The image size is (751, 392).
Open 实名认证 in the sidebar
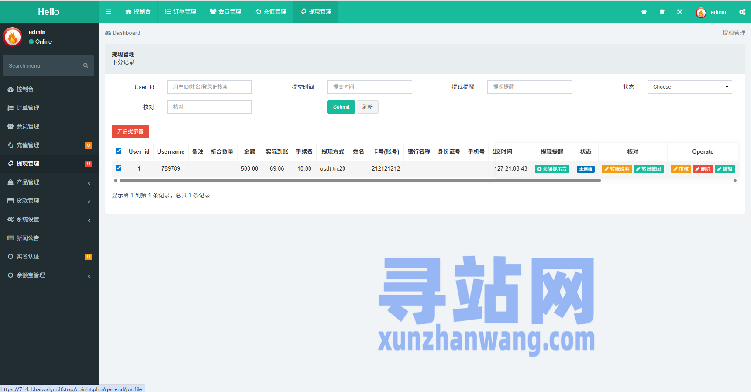[49, 256]
